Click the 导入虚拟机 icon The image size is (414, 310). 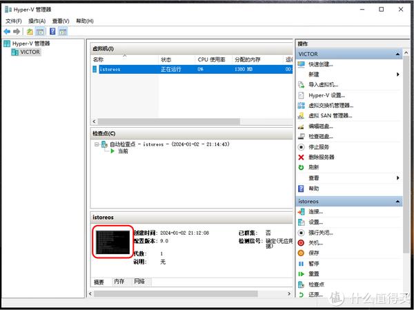pyautogui.click(x=301, y=84)
